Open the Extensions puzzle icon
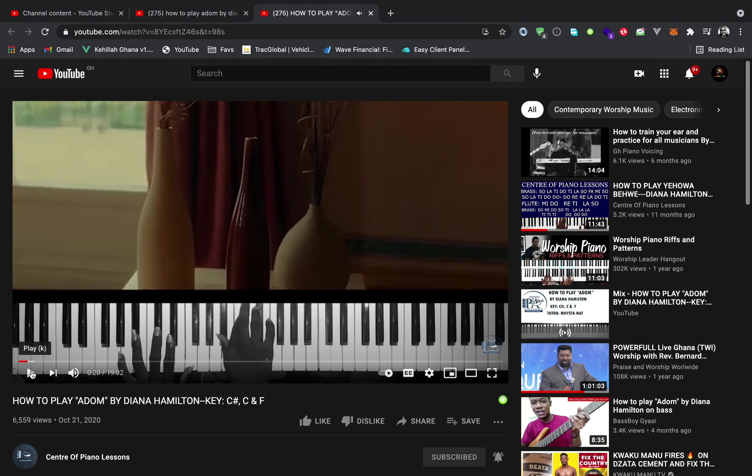The image size is (752, 476). [690, 31]
